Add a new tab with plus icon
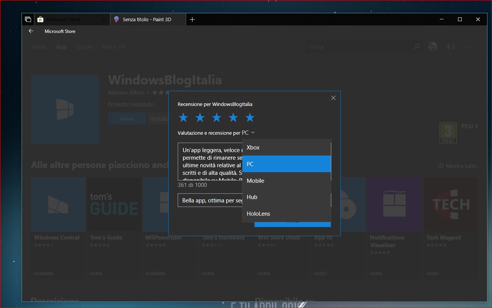 tap(192, 19)
